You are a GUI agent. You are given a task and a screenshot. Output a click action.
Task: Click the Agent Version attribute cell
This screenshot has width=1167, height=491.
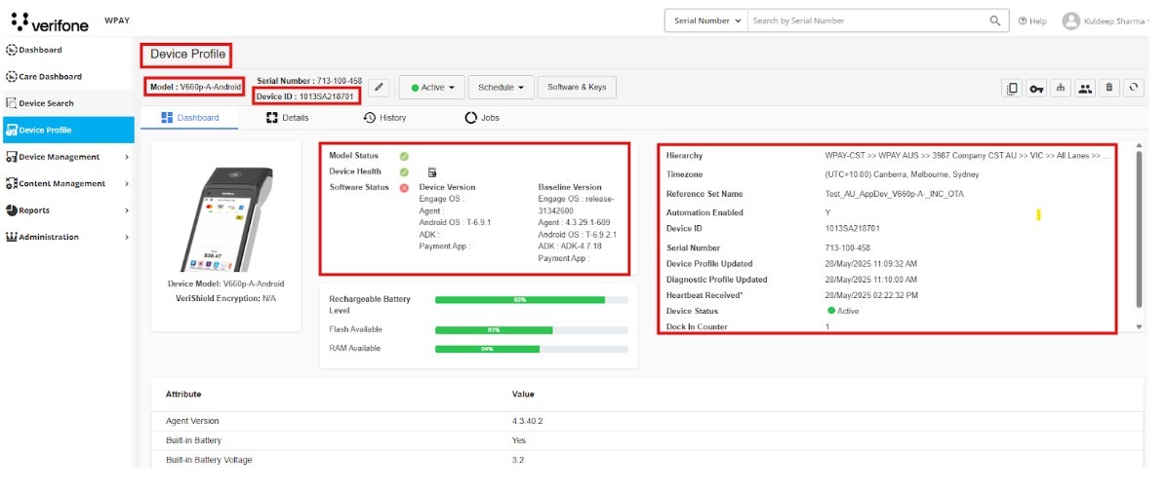pos(194,421)
